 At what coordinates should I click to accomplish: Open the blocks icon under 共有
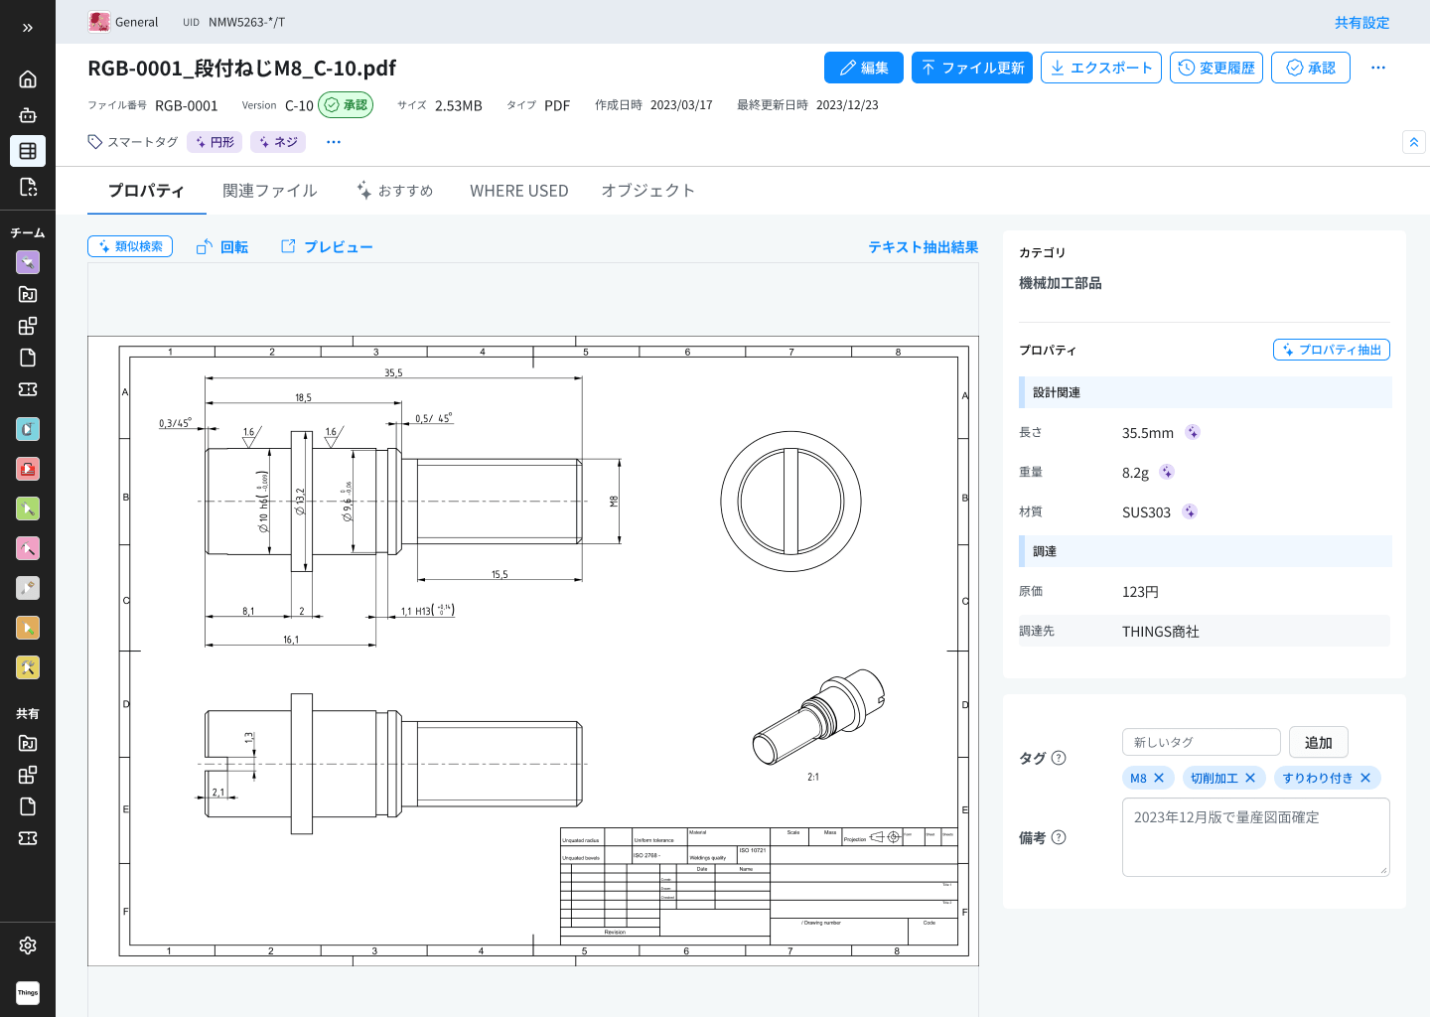[x=28, y=775]
